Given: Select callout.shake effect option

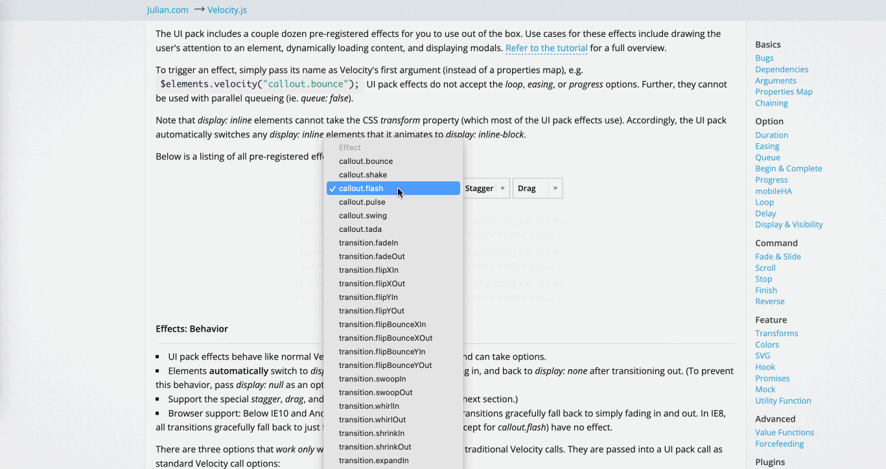Looking at the screenshot, I should (x=393, y=175).
